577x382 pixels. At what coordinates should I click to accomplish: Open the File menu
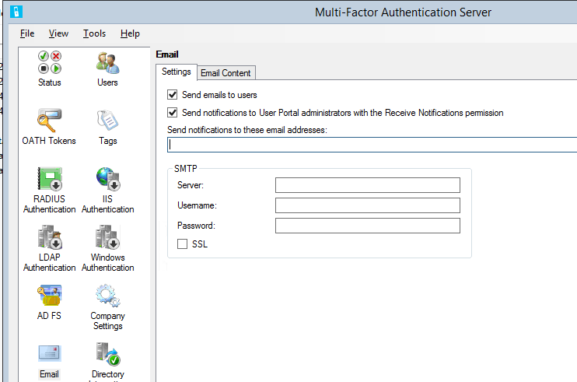coord(27,33)
